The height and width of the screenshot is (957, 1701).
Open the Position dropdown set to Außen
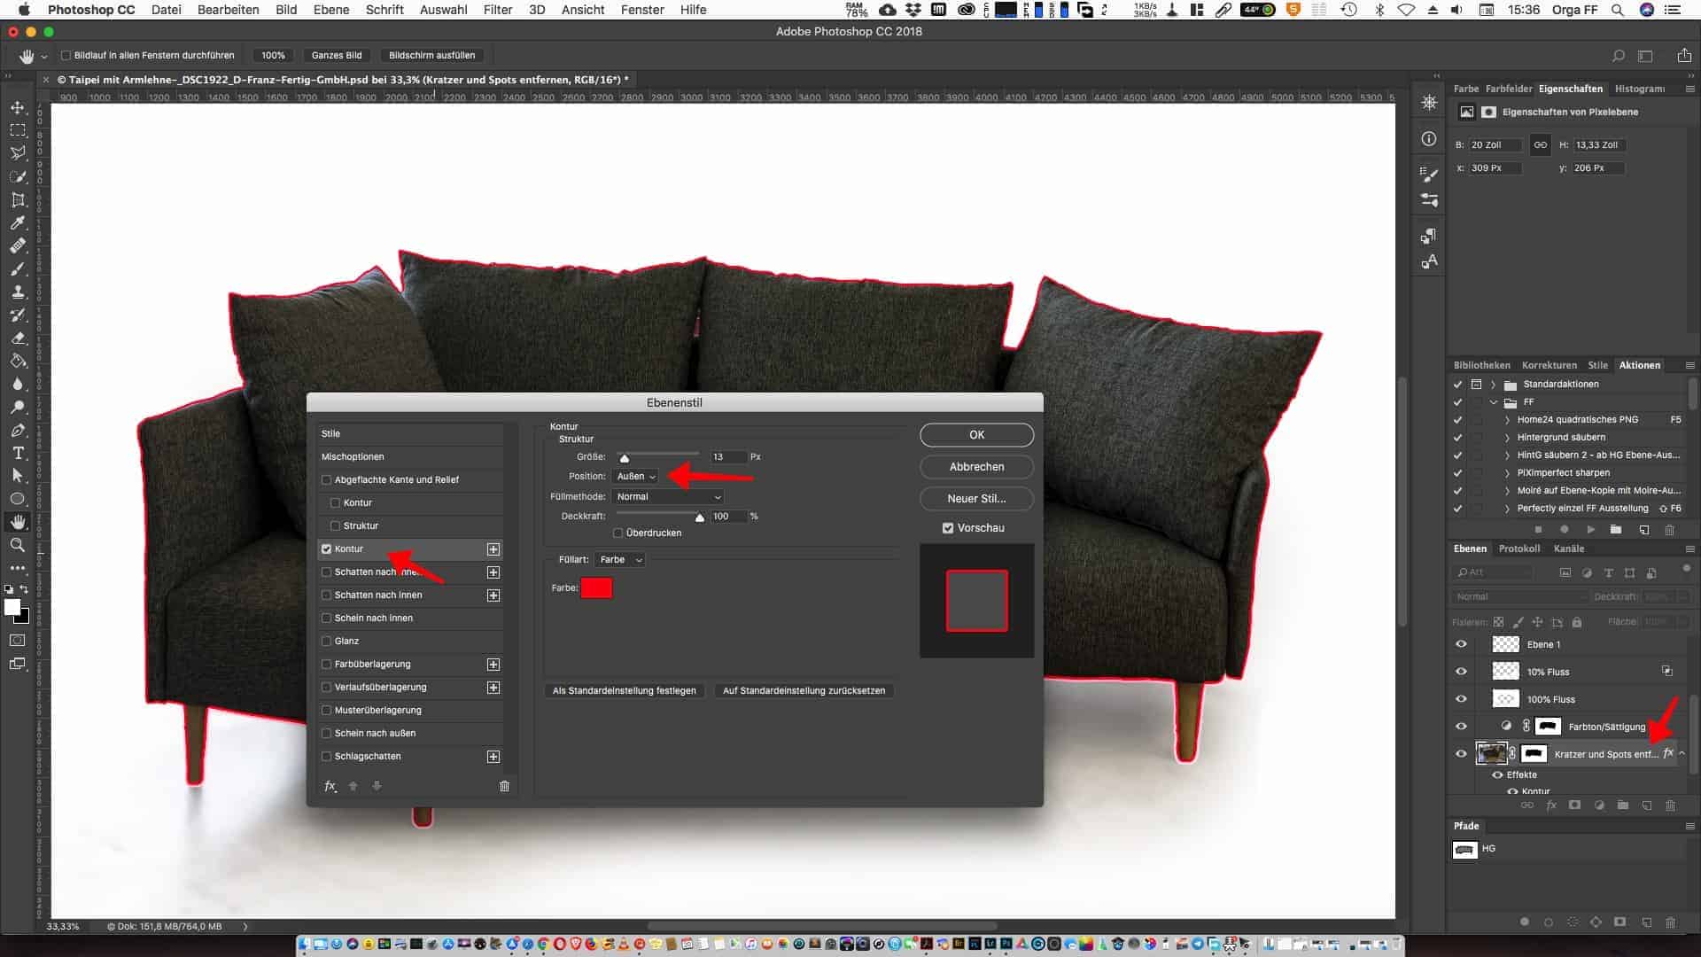[x=636, y=477]
